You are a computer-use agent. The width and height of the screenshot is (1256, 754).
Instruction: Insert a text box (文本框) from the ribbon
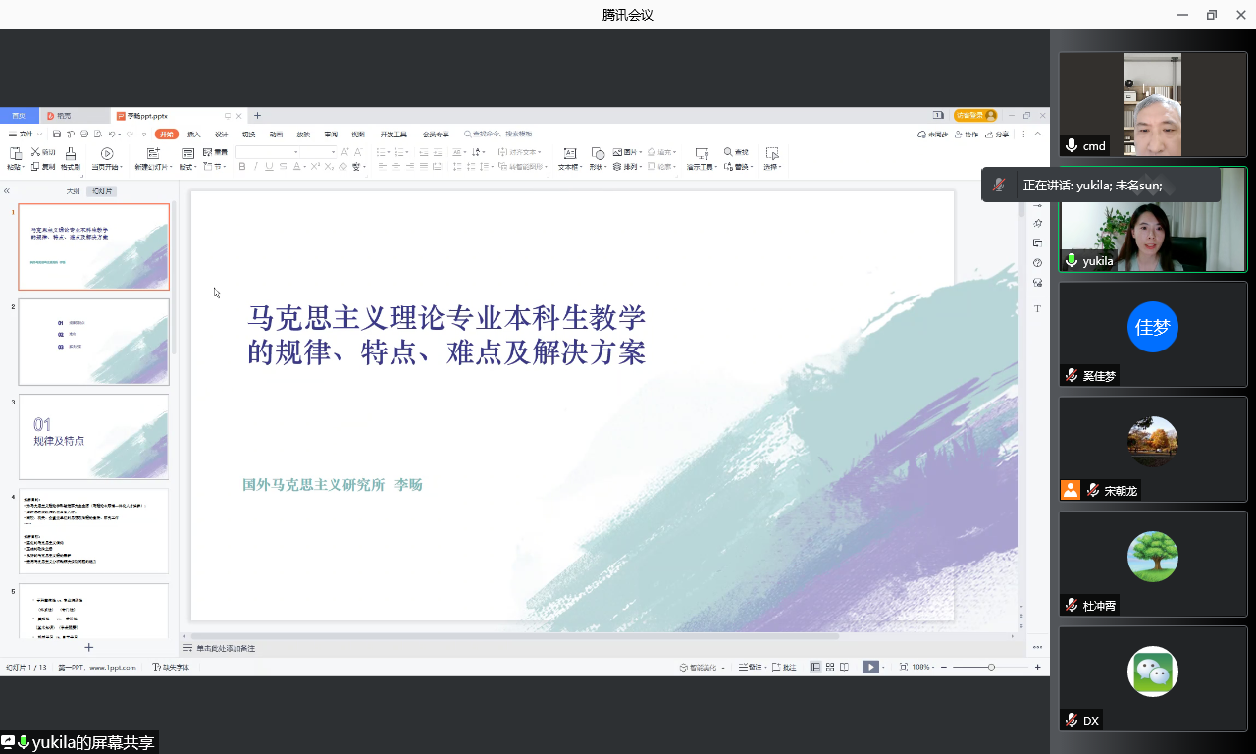(x=569, y=153)
